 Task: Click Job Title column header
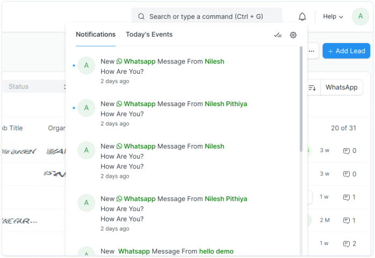[x=12, y=128]
